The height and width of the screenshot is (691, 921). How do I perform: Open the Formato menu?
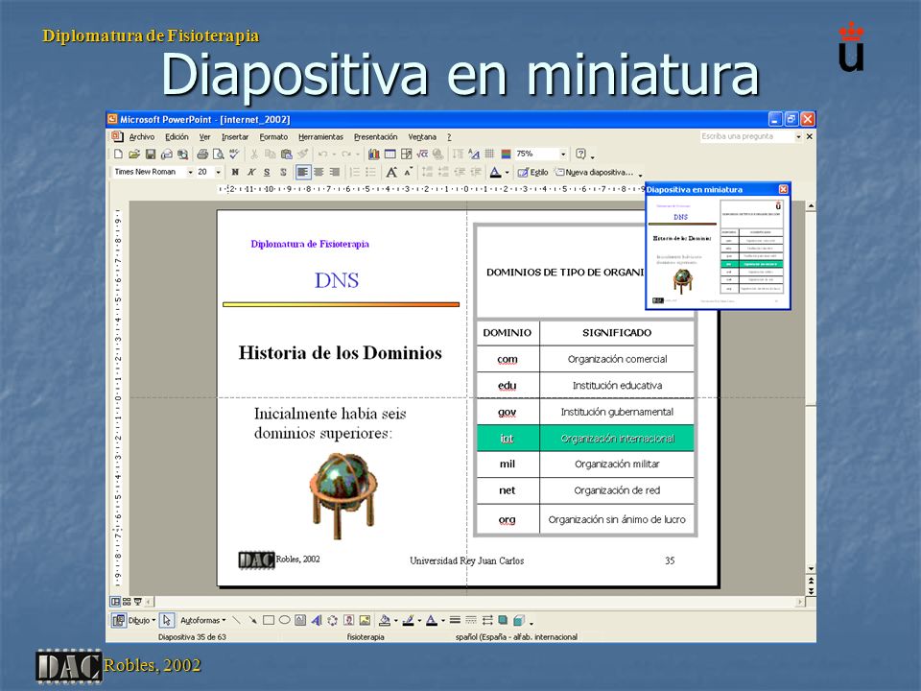pos(273,137)
